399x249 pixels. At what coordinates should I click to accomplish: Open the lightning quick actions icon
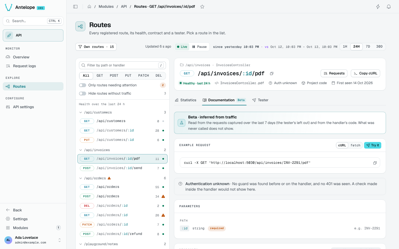tap(378, 7)
